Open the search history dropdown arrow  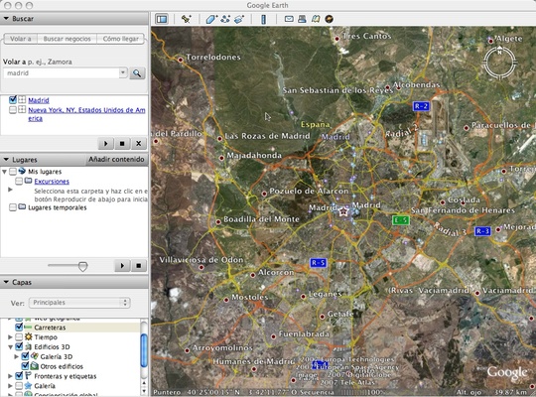click(123, 72)
